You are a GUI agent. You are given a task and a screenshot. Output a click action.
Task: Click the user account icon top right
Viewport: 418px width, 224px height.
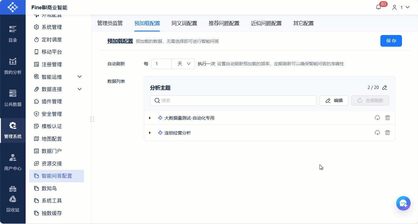(394, 7)
